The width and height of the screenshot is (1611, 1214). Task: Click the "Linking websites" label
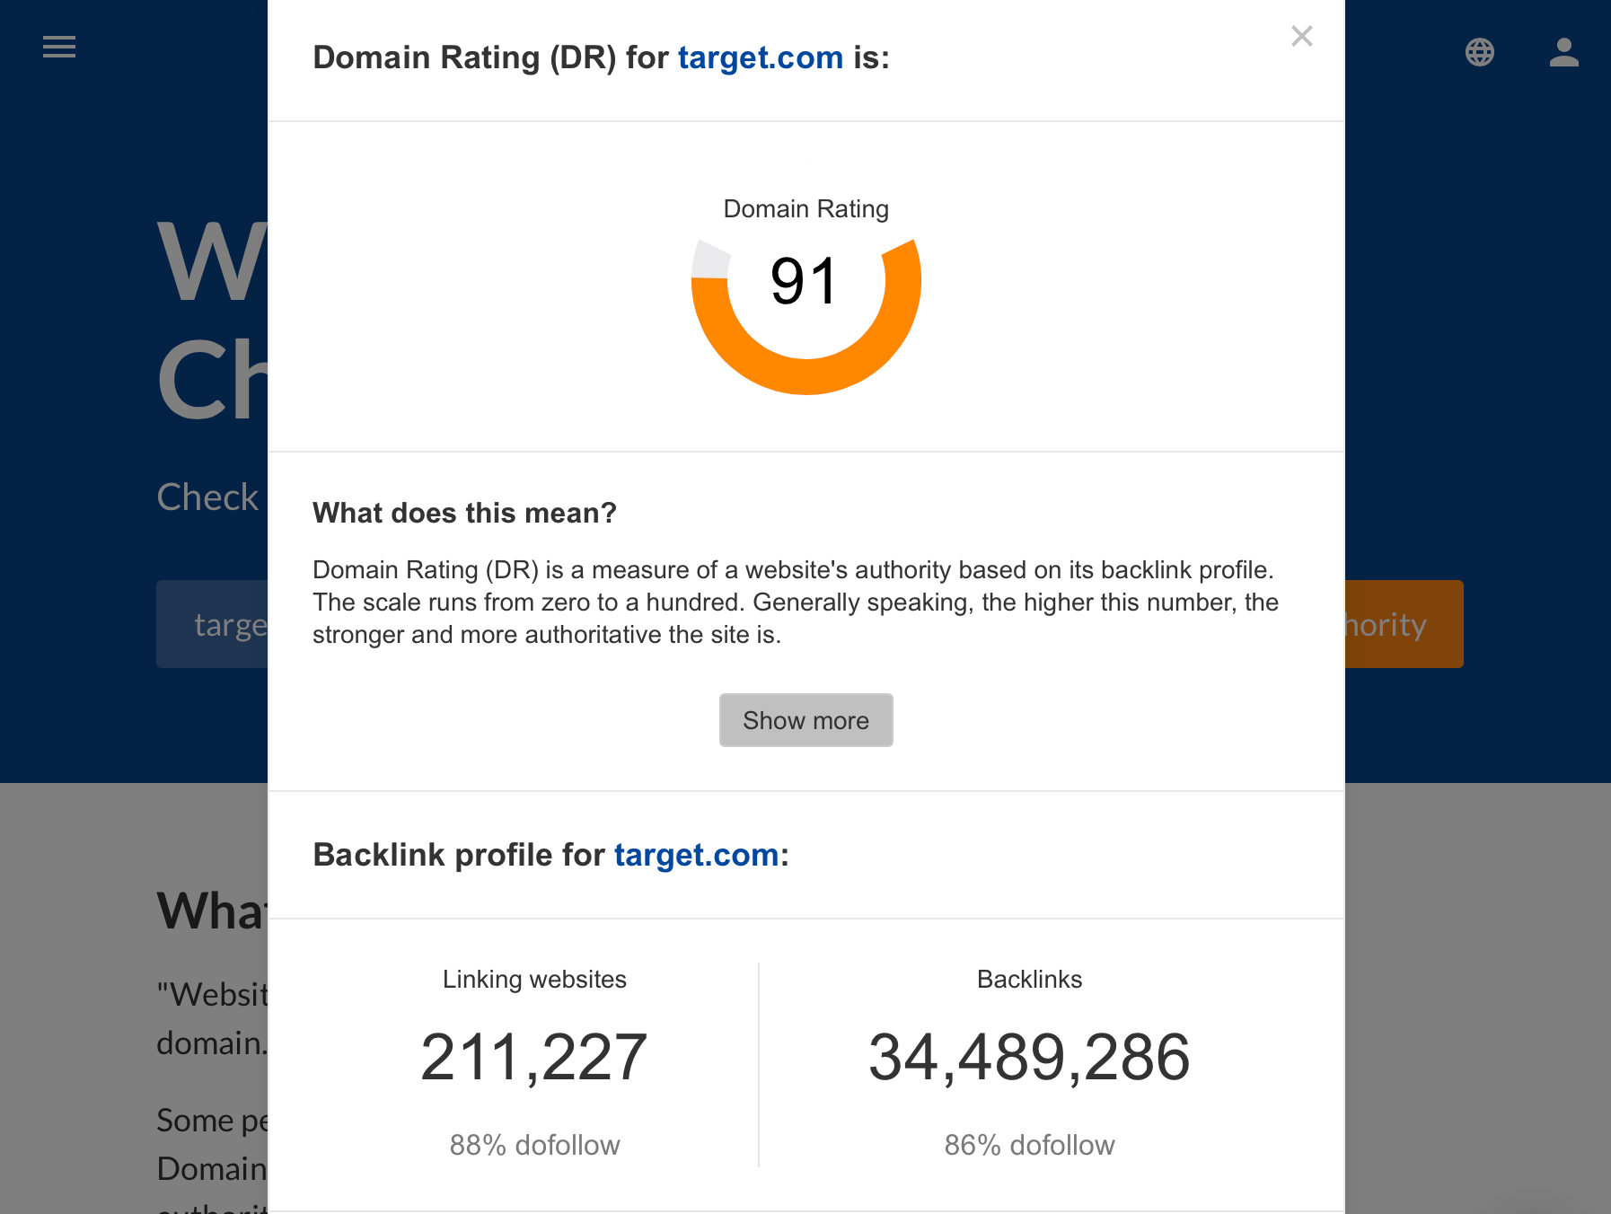coord(534,979)
